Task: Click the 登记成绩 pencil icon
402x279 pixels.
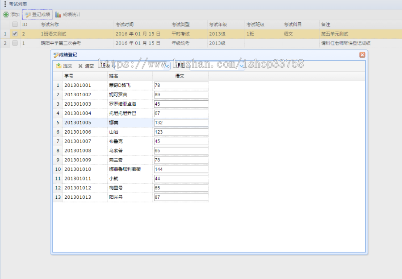Action: 27,14
